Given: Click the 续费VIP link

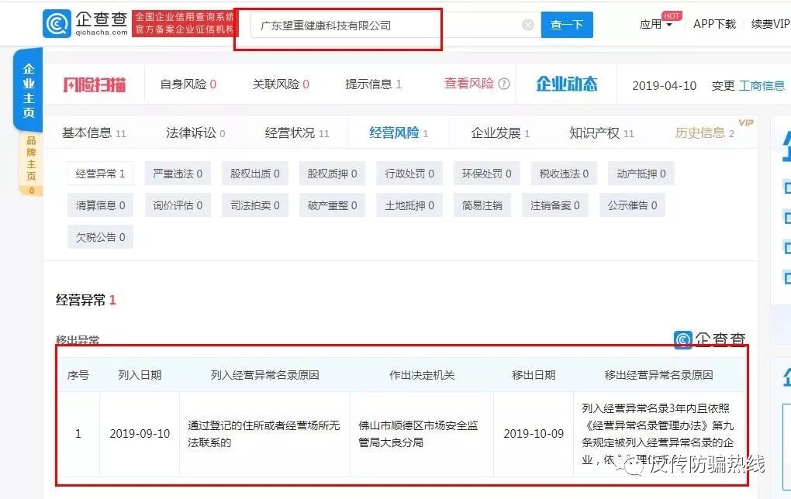Looking at the screenshot, I should (770, 24).
